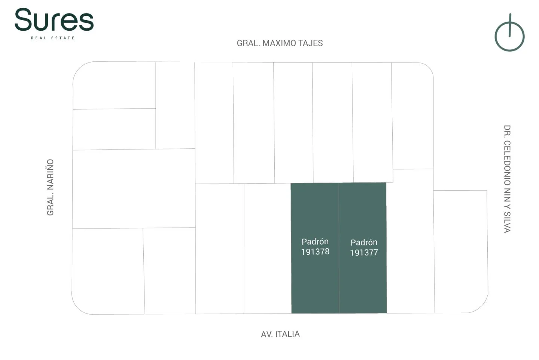Select the green Padrón 191378 lot
Image resolution: width=539 pixels, height=360 pixels.
click(315, 247)
